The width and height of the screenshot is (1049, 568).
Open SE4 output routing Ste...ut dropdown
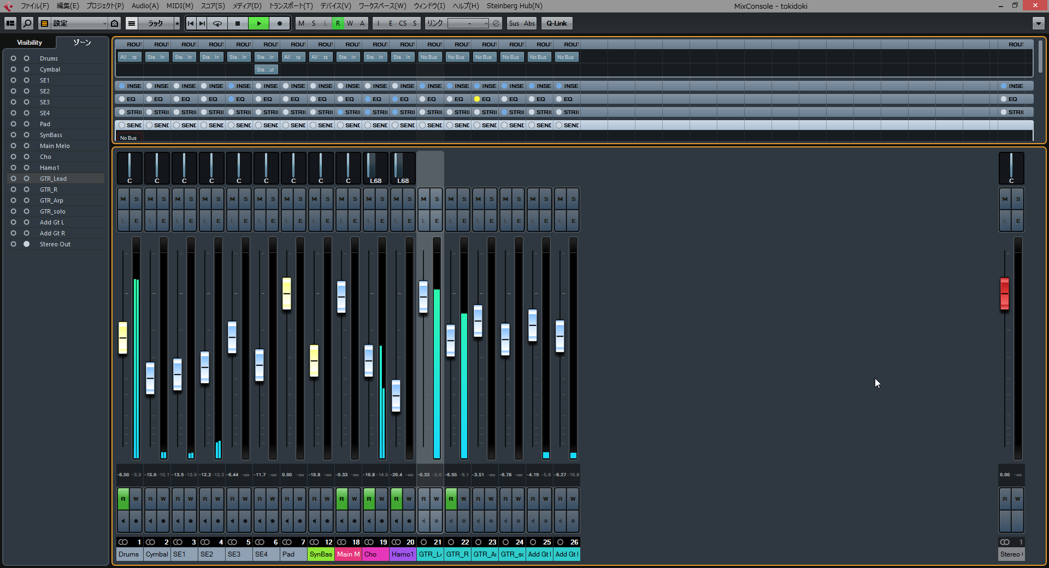tap(266, 69)
